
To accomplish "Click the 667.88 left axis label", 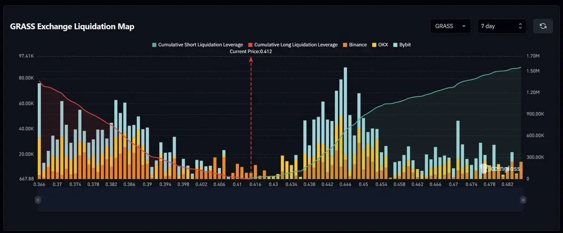I will [x=27, y=179].
